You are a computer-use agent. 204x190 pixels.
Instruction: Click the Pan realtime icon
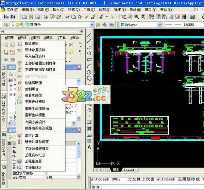pyautogui.click(x=124, y=17)
